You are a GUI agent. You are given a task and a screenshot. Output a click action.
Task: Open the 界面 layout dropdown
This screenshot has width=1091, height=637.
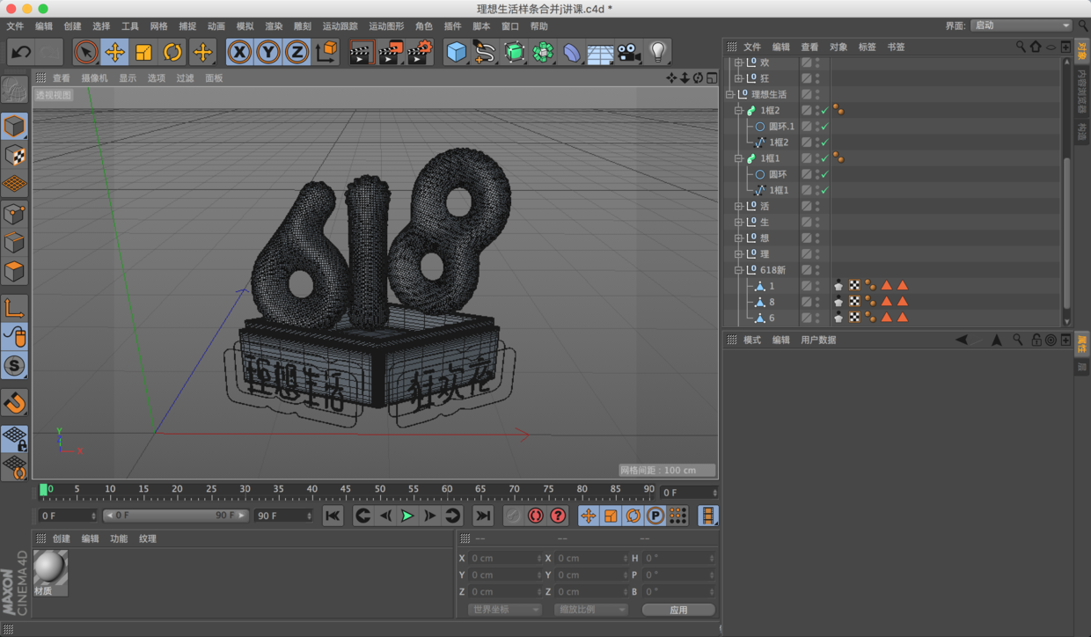coord(1021,26)
